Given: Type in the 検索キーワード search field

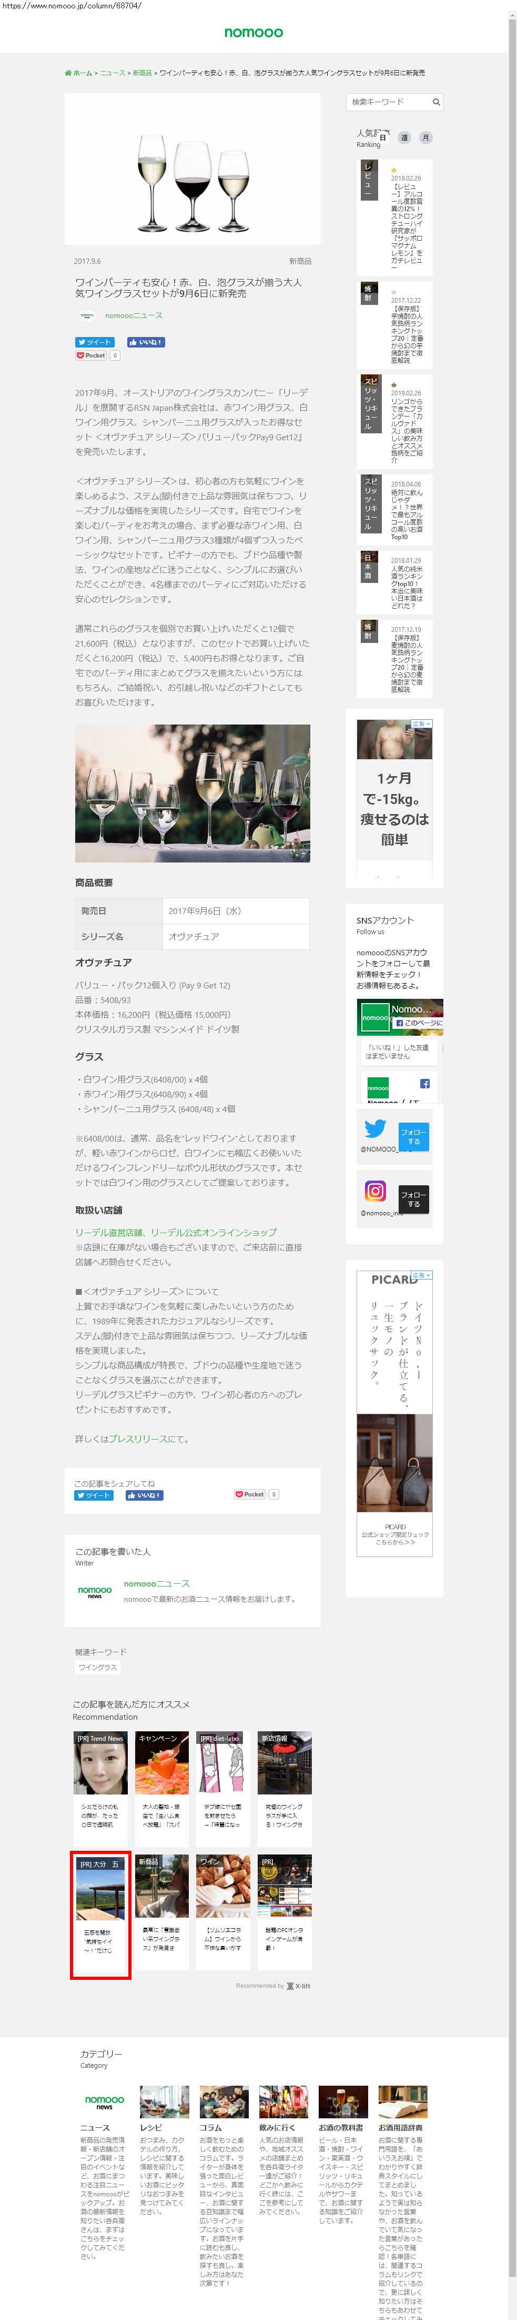Looking at the screenshot, I should pyautogui.click(x=387, y=102).
